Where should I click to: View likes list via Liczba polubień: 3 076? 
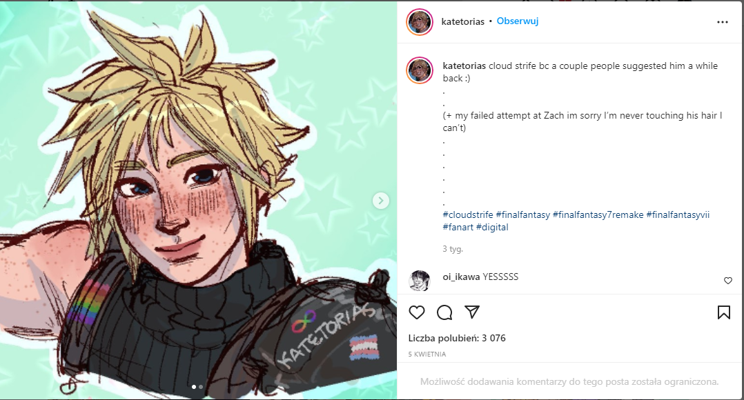pos(457,338)
